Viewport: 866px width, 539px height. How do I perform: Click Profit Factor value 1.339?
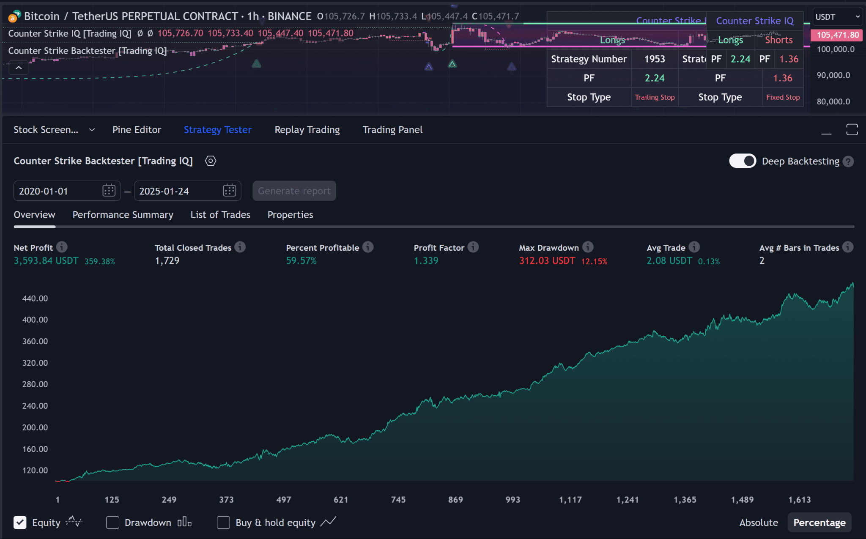tap(426, 261)
